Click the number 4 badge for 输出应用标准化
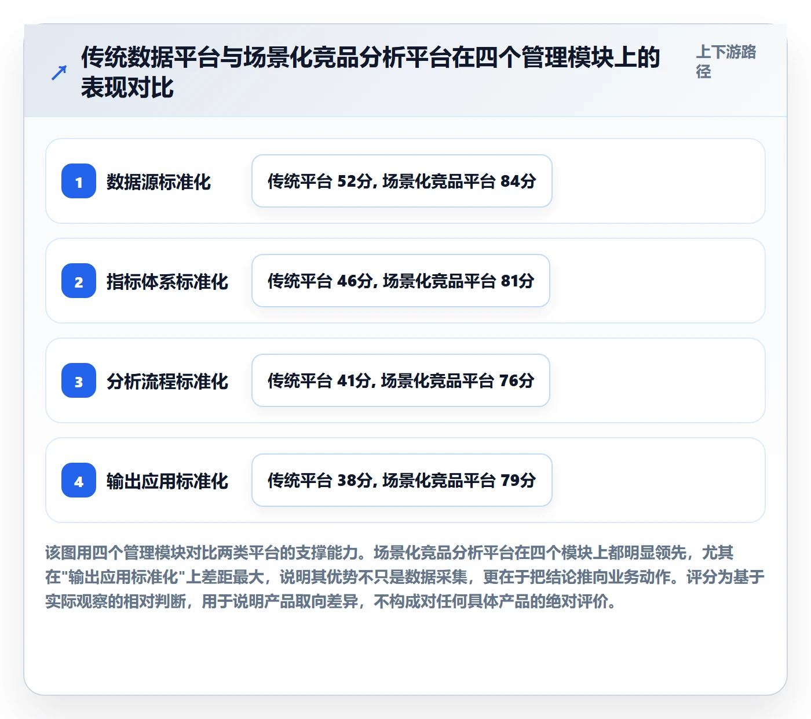The width and height of the screenshot is (811, 719). 79,480
